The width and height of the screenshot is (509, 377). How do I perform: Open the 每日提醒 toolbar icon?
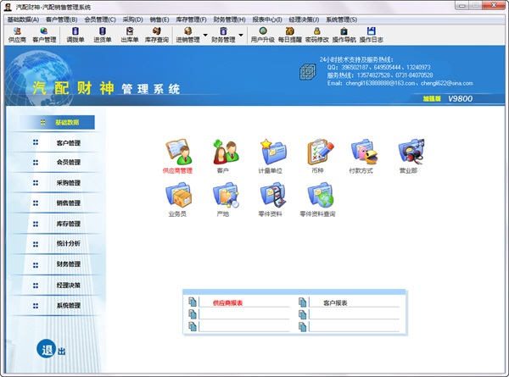tap(290, 35)
